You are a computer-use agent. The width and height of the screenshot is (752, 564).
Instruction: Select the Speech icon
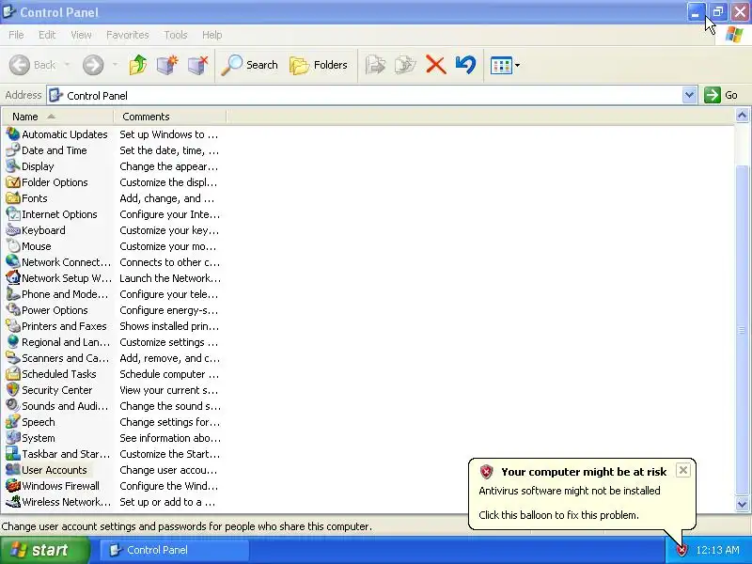point(13,422)
